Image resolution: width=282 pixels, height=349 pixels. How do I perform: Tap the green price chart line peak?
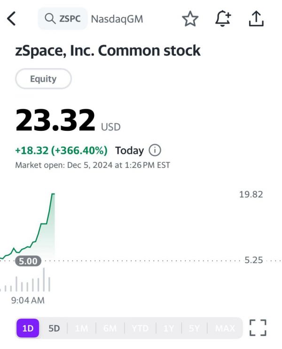click(53, 194)
